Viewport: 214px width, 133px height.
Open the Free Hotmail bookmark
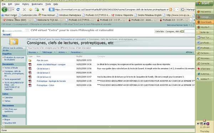[47, 15]
